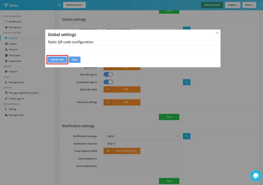
Task: Click the help icon next to Notification language
Action: (186, 136)
